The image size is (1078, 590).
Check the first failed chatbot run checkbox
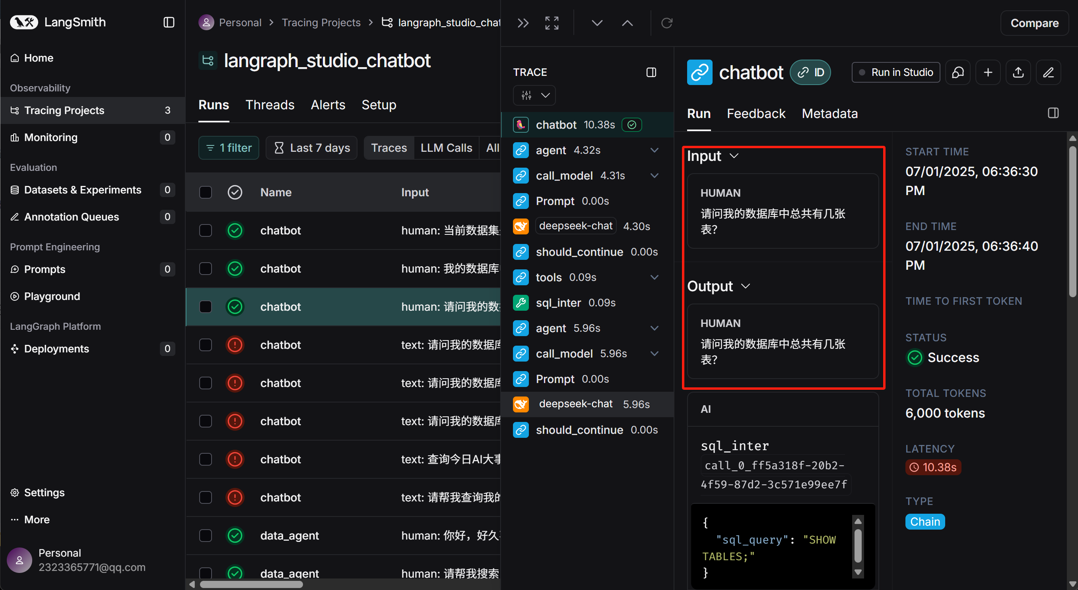(206, 344)
